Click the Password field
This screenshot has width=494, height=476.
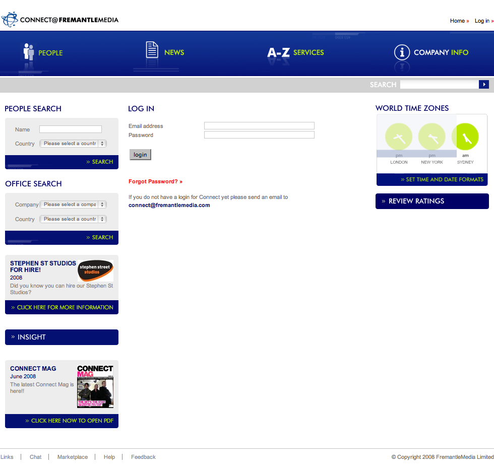259,135
